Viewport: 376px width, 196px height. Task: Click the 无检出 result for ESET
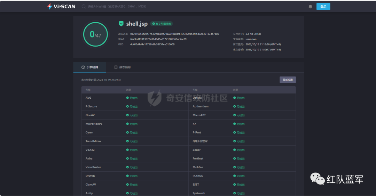tap(241, 185)
